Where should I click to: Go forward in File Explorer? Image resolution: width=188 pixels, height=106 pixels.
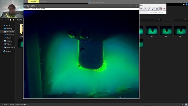5,20
